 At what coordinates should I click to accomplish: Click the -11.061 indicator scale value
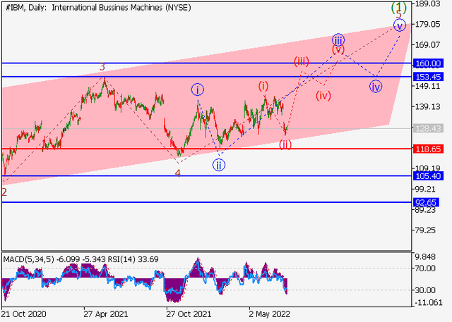click(x=429, y=302)
